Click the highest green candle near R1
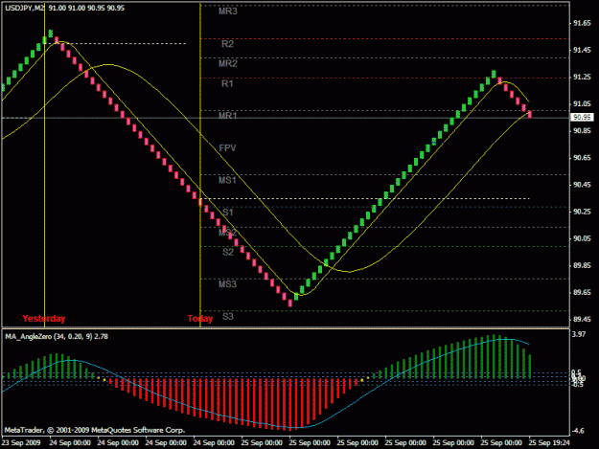599x449 pixels. pyautogui.click(x=494, y=74)
